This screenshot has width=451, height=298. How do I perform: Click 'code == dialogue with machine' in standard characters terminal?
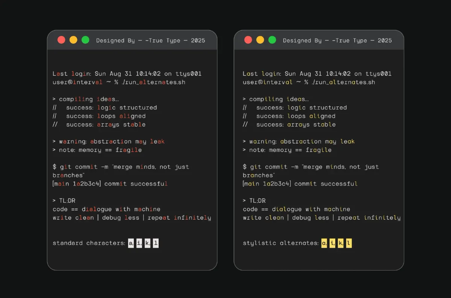(106, 209)
